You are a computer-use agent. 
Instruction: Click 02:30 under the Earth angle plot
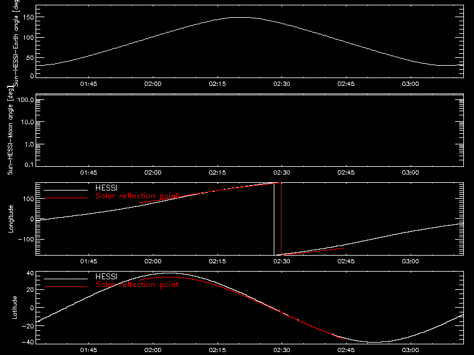pos(282,84)
